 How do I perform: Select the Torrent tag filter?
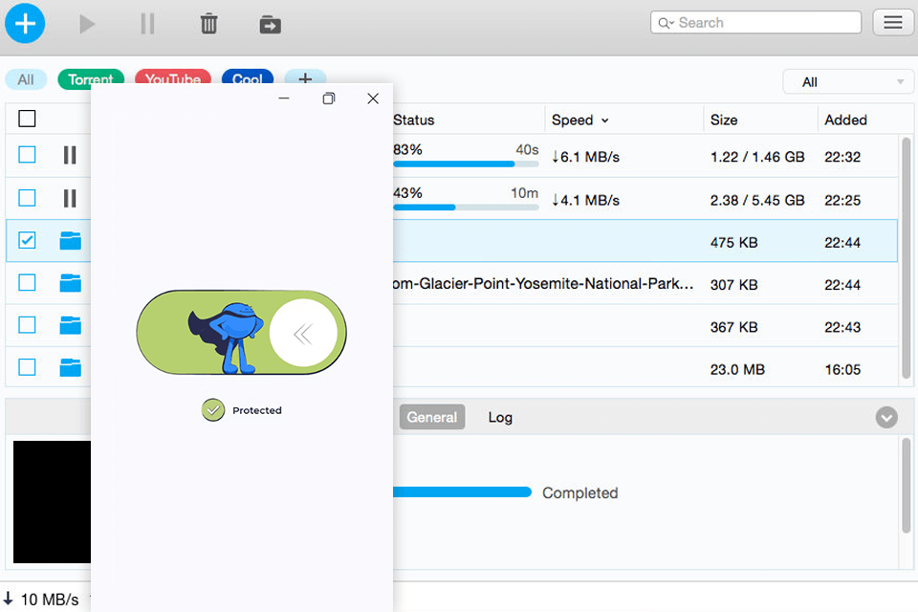[91, 79]
